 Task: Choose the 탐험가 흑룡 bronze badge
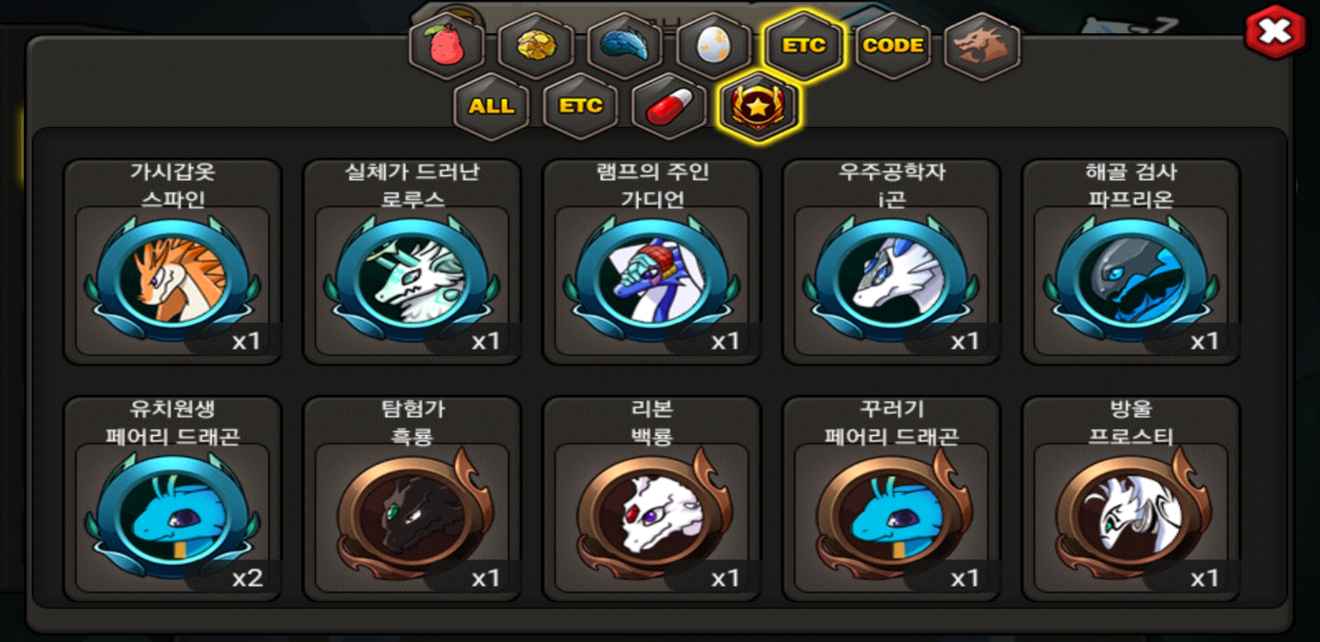tap(412, 498)
